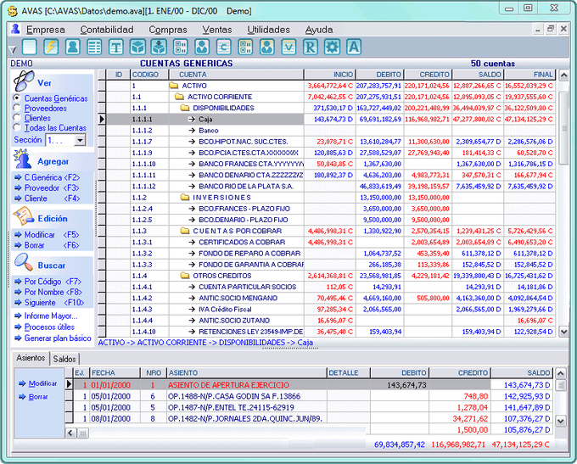Click the letter R toolbar icon
577x464 pixels.
tap(311, 47)
